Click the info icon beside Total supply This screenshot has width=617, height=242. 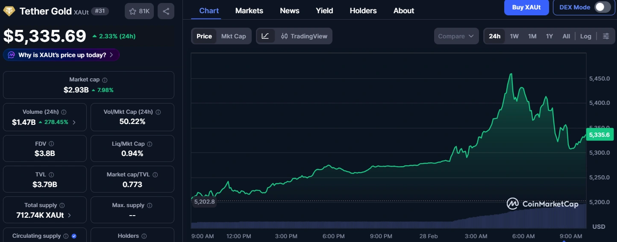62,205
